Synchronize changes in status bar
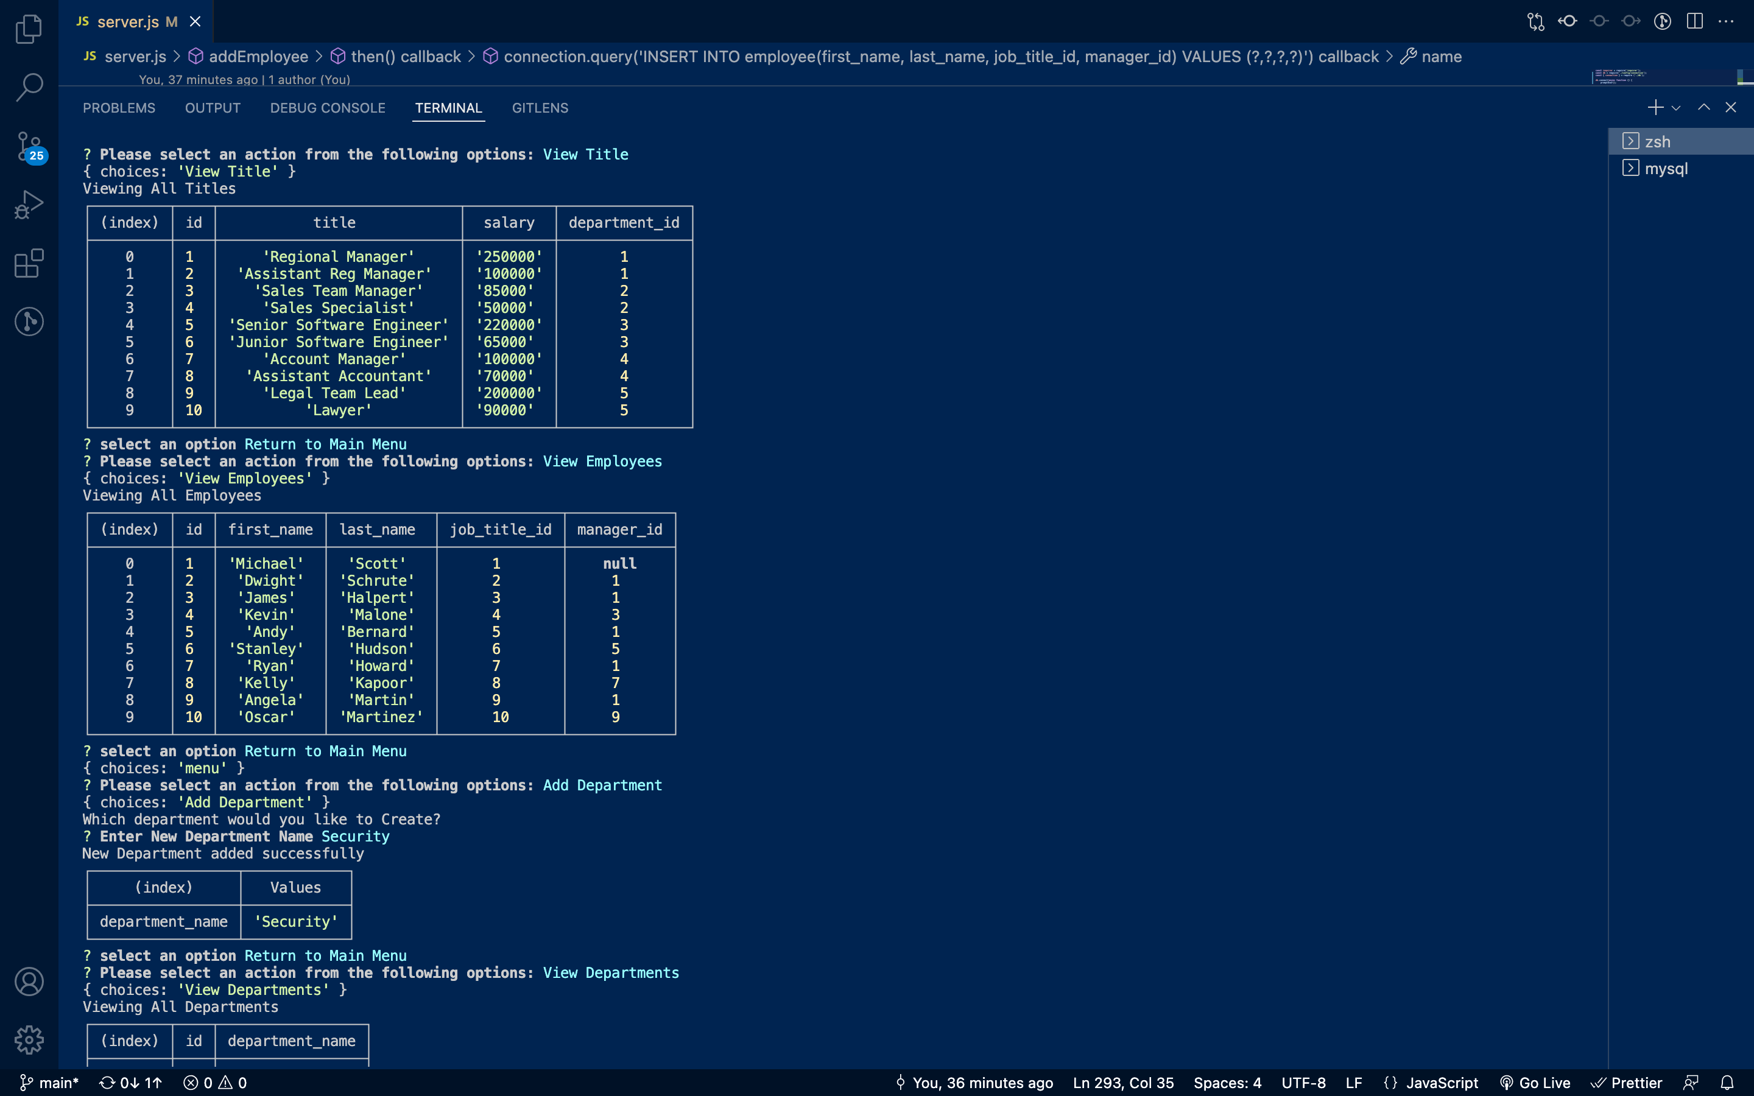Image resolution: width=1754 pixels, height=1096 pixels. tap(130, 1082)
